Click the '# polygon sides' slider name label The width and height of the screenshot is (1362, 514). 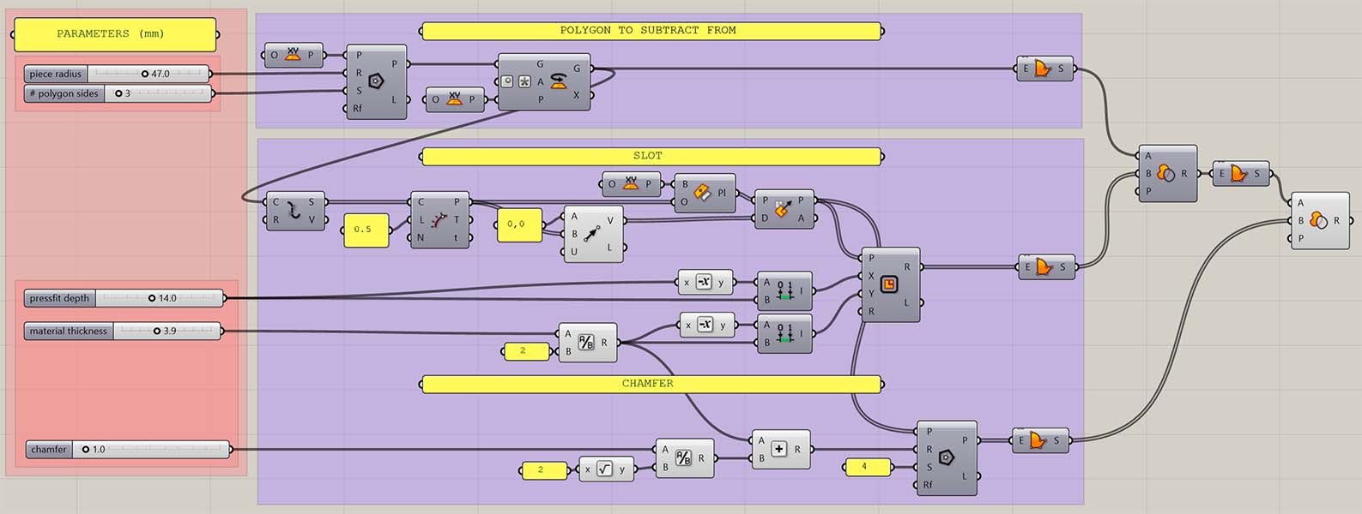coord(64,93)
